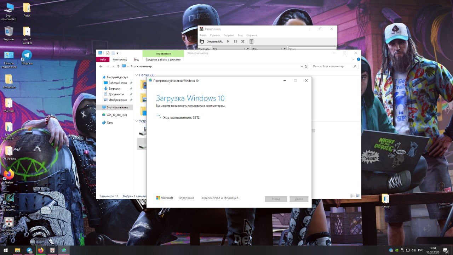Click 'Управление' contextual tab header

pyautogui.click(x=163, y=53)
